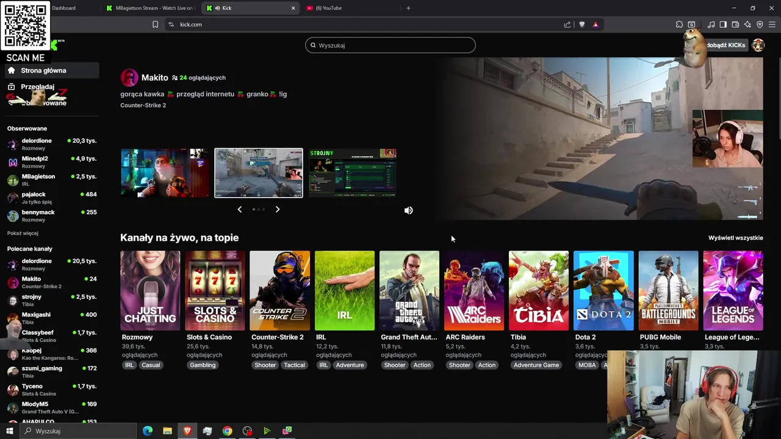Select the Counter-Strike stream preview thumbnail

coord(259,173)
